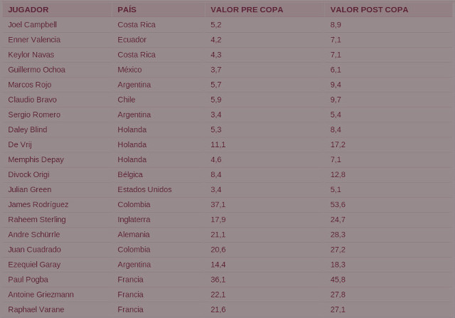Select the 53,6 post-cup value
Viewport: 455px width, 318px height.
tap(338, 205)
